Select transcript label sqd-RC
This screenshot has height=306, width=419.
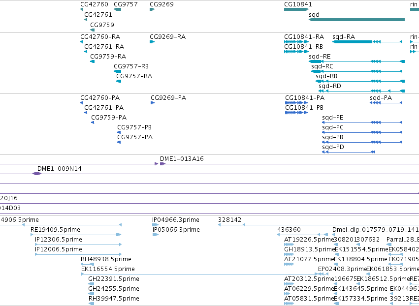322,66
